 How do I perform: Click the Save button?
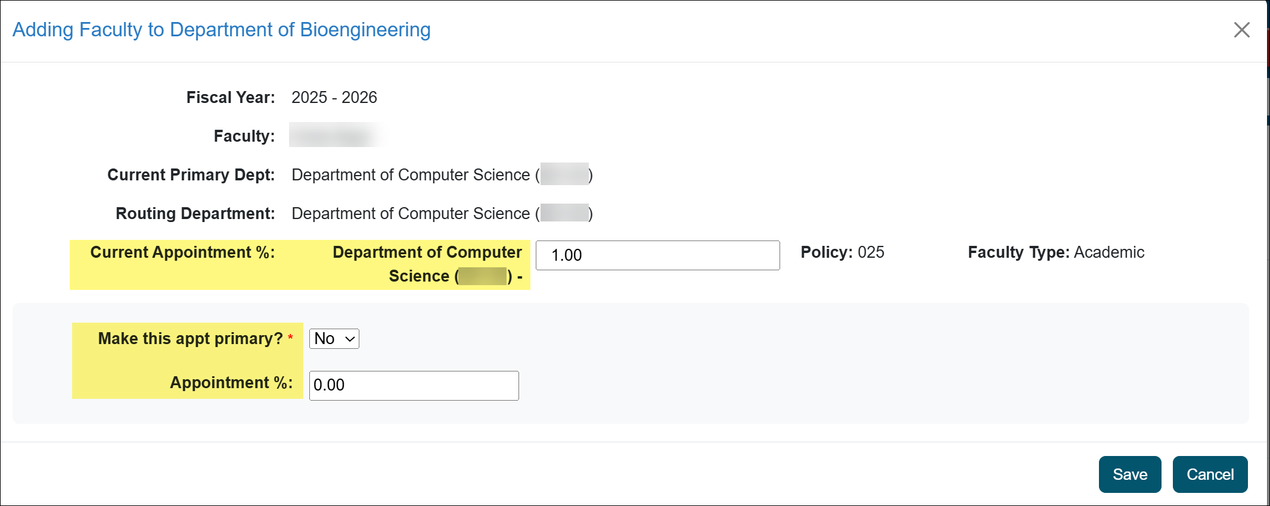click(x=1129, y=474)
